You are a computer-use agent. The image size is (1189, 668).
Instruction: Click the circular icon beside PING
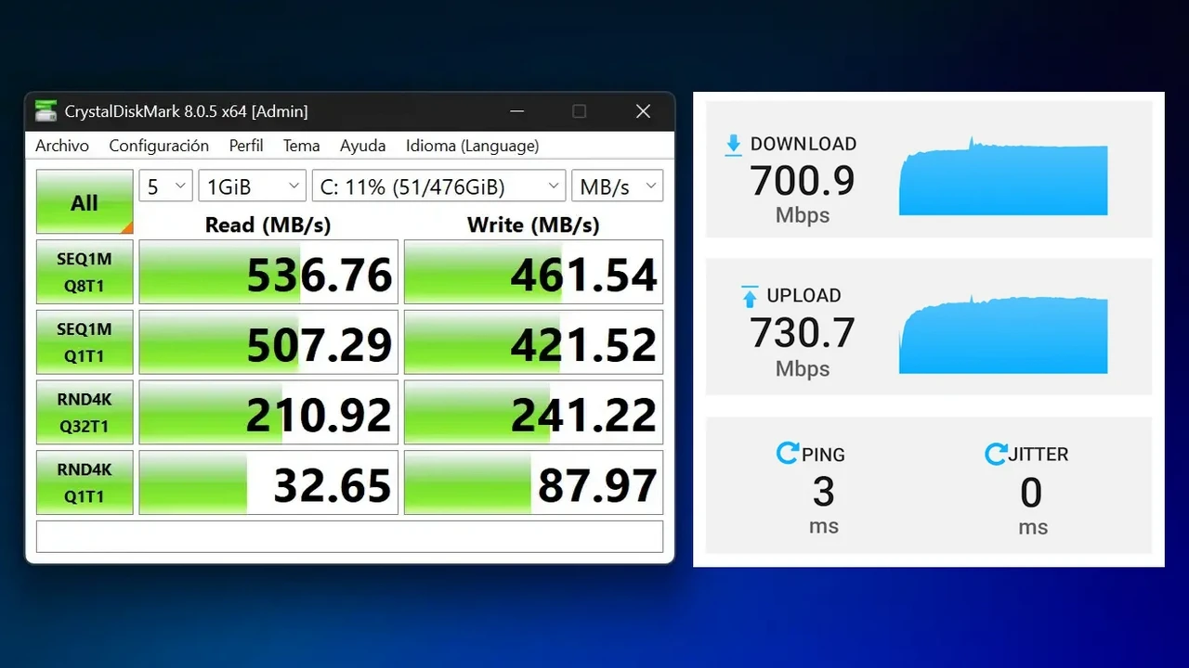point(787,454)
